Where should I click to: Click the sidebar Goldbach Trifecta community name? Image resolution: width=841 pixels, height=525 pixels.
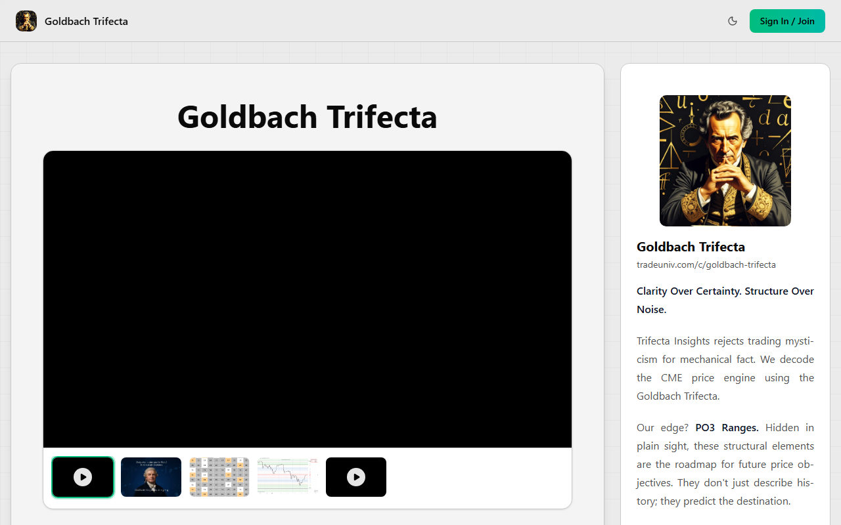pos(691,247)
